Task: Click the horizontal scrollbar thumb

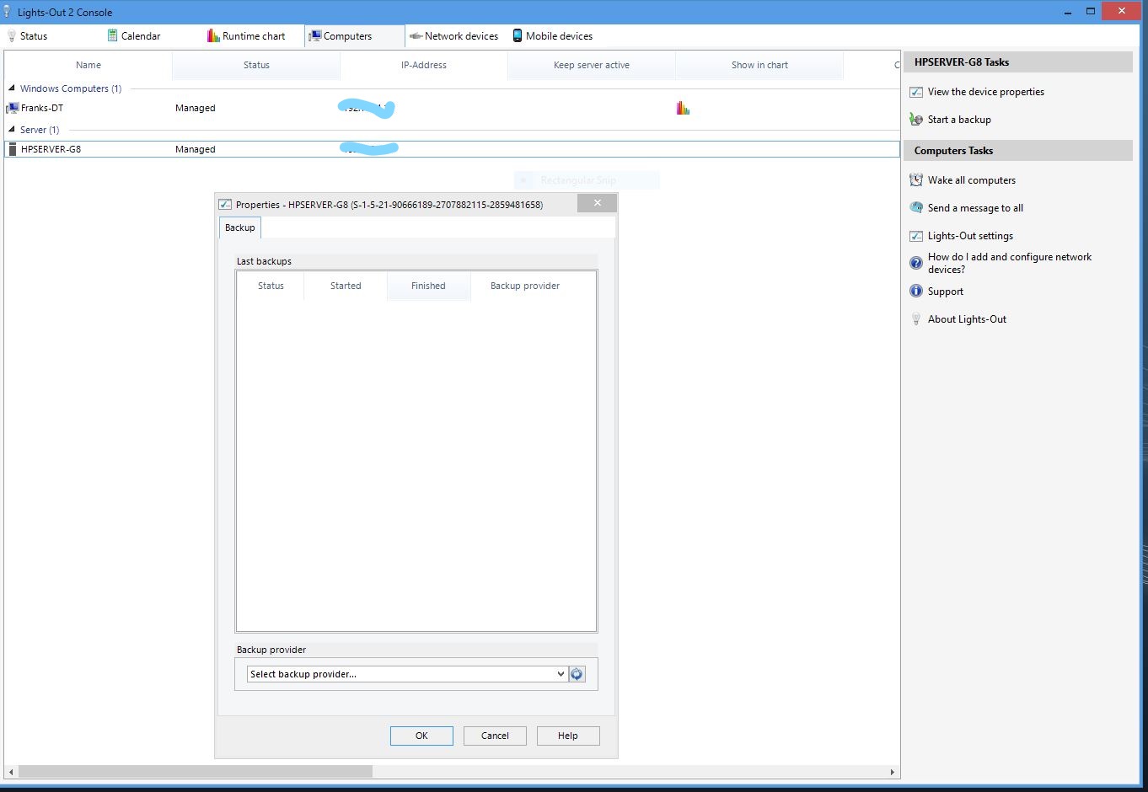Action: [196, 772]
